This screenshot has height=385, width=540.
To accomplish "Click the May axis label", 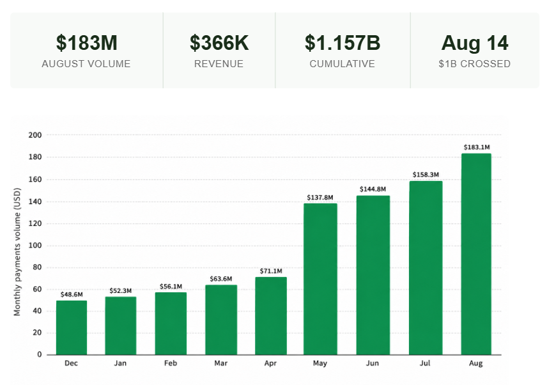I will (320, 363).
